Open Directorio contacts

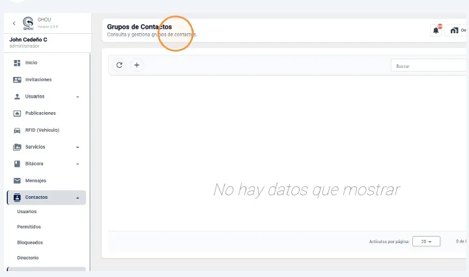(28, 257)
